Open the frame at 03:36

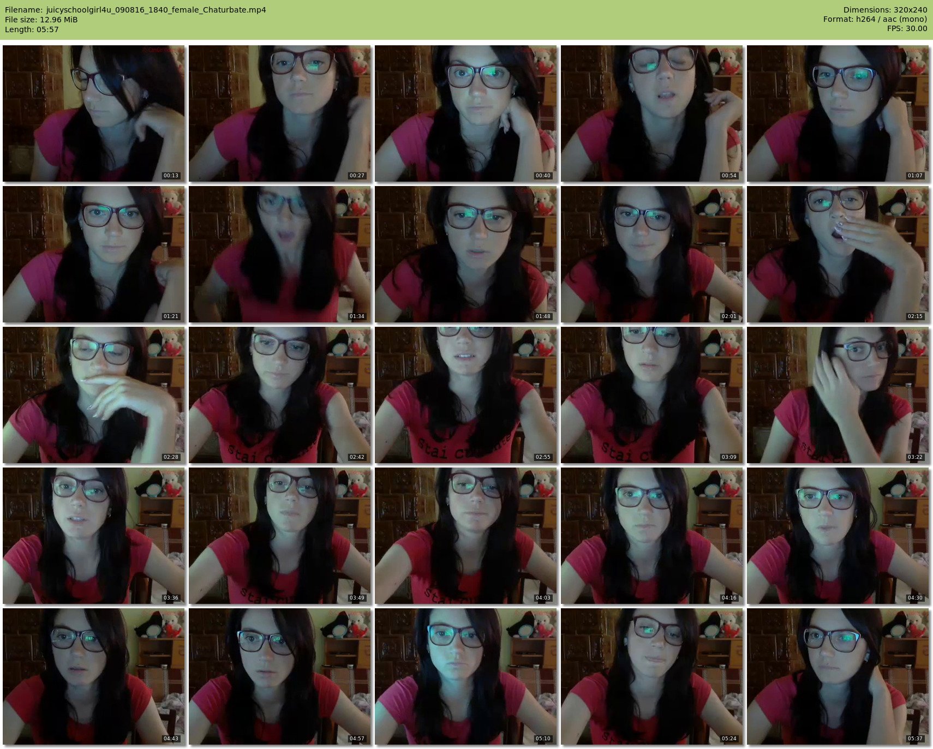[94, 536]
